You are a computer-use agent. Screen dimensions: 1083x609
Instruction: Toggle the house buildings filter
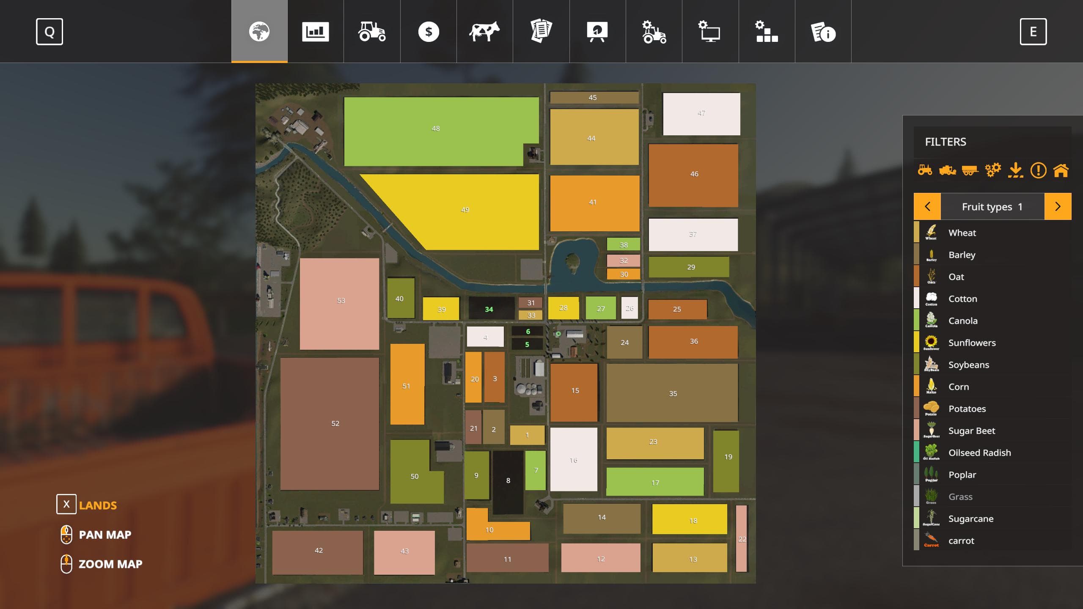(1061, 170)
